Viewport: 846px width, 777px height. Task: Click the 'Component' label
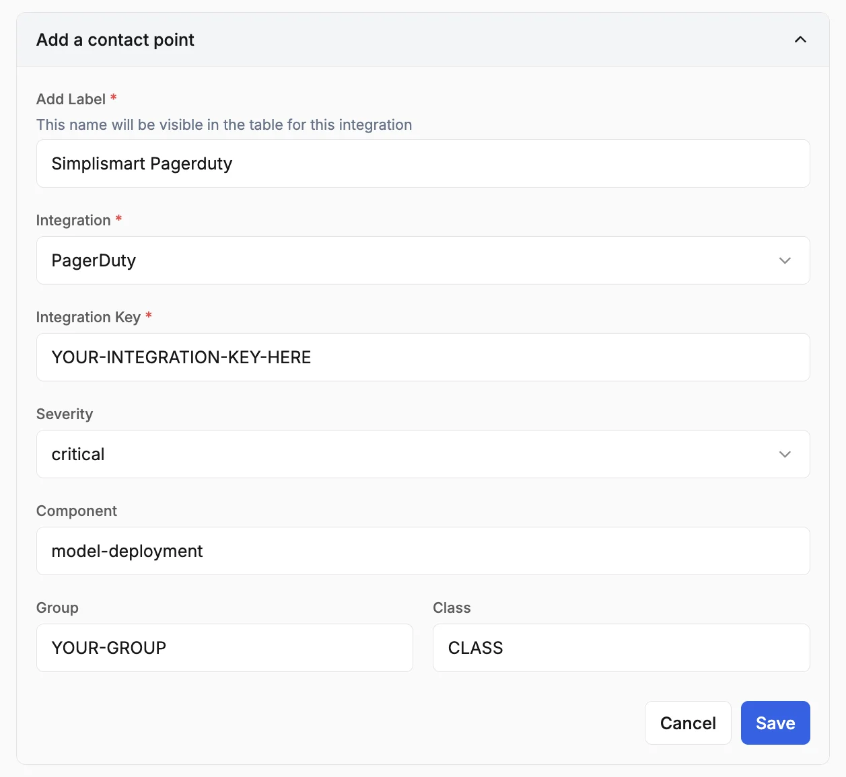click(77, 511)
